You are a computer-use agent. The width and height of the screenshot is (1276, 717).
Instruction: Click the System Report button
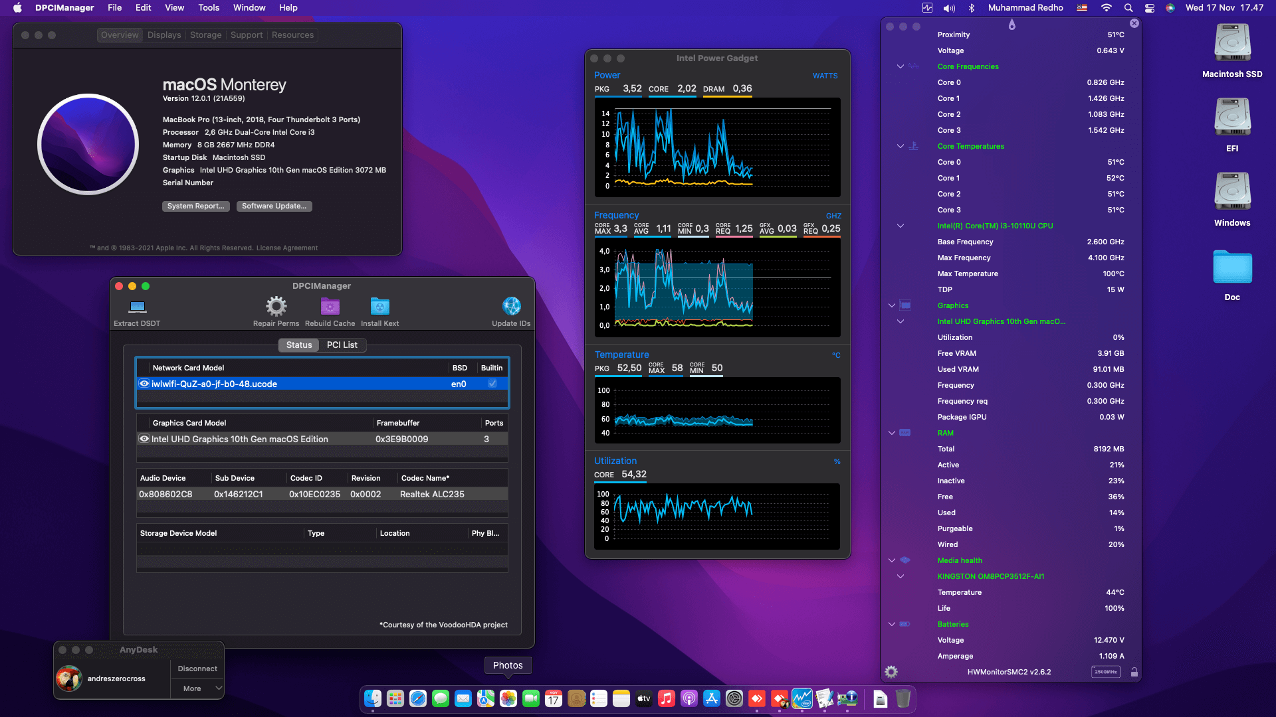coord(196,206)
